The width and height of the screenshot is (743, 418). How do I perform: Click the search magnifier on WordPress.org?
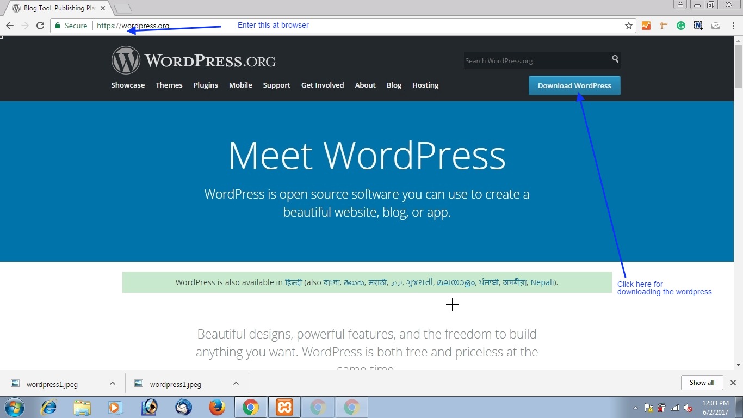pyautogui.click(x=615, y=59)
